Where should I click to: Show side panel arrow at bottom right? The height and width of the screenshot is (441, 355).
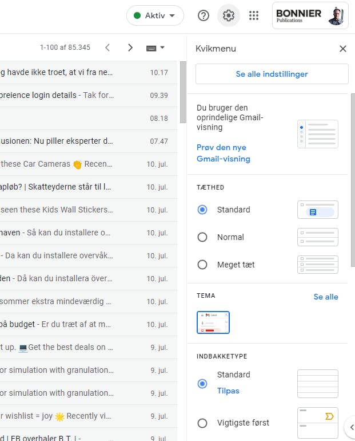click(x=352, y=427)
